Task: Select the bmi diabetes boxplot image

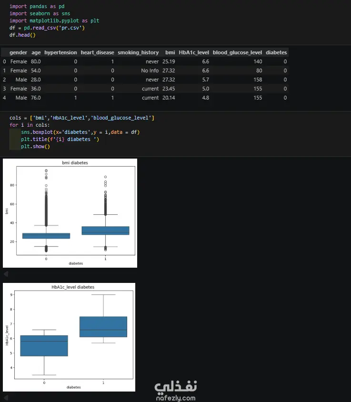Action: (70, 213)
